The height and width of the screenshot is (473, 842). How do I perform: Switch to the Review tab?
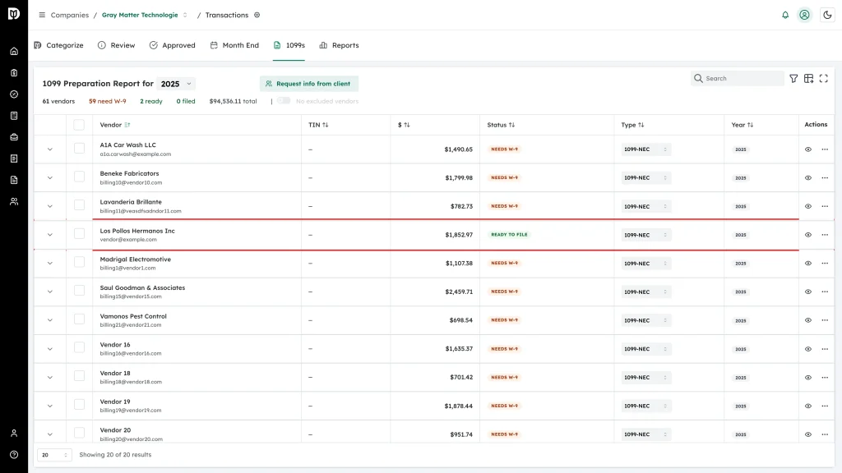[117, 46]
